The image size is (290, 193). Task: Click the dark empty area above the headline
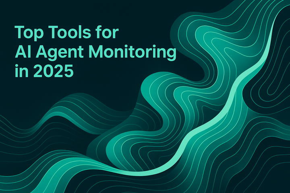point(81,12)
